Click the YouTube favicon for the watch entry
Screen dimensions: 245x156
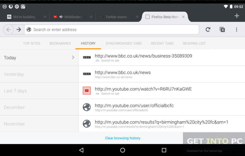[87, 90]
